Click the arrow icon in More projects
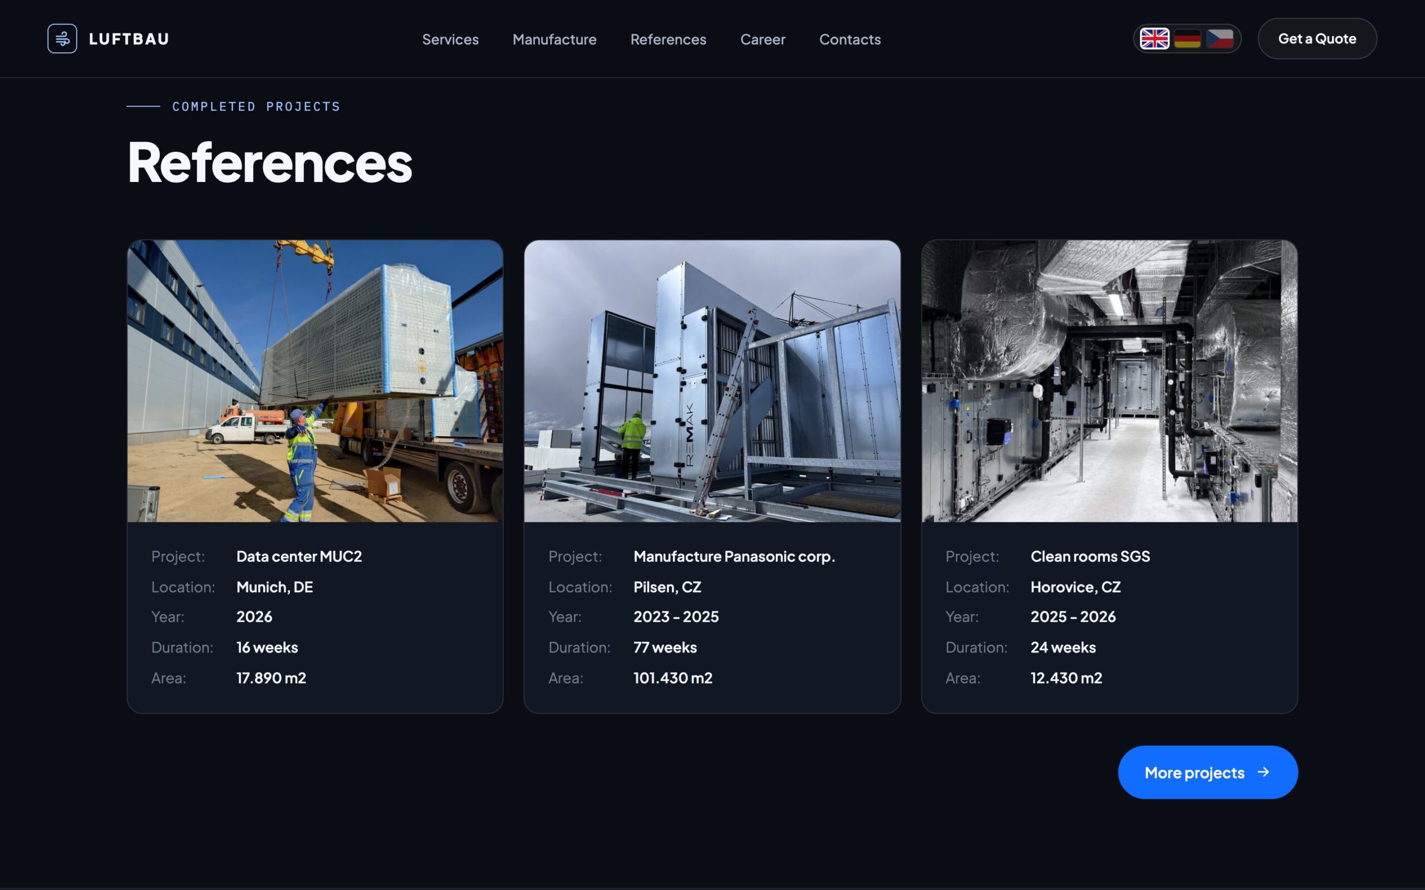The width and height of the screenshot is (1425, 890). coord(1264,772)
